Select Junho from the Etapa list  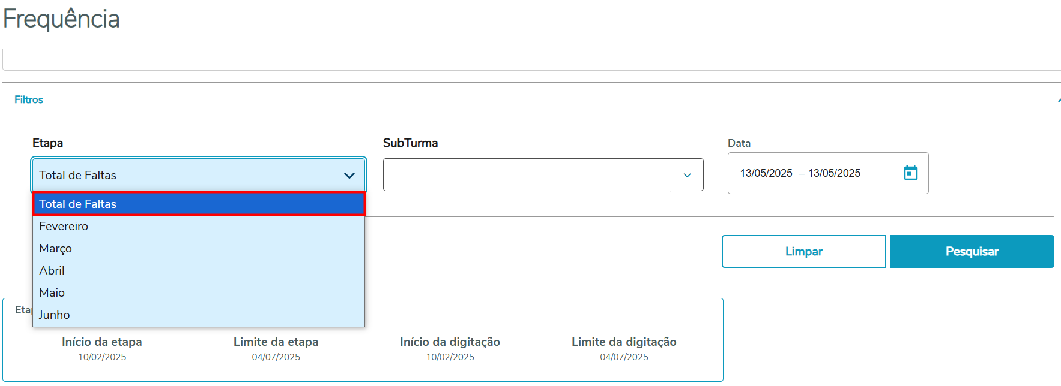55,315
